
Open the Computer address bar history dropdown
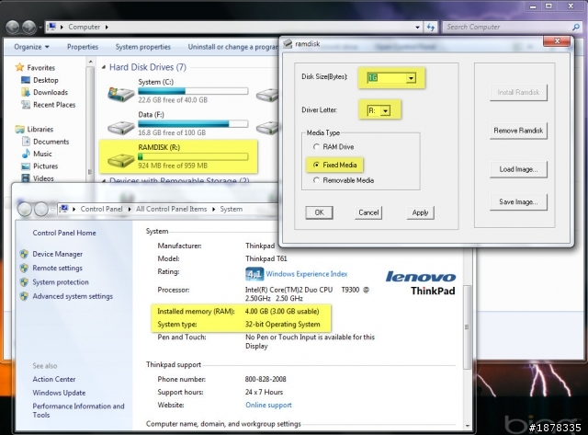pos(417,27)
